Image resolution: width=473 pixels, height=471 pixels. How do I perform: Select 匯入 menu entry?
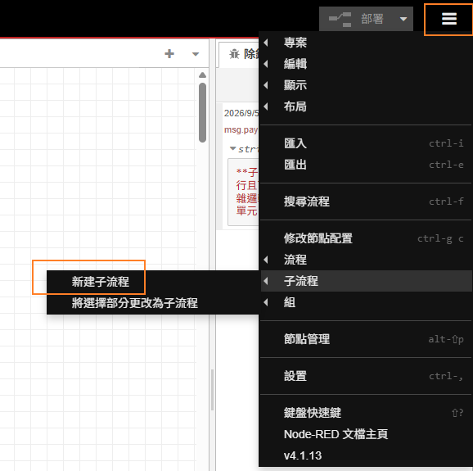[366, 143]
